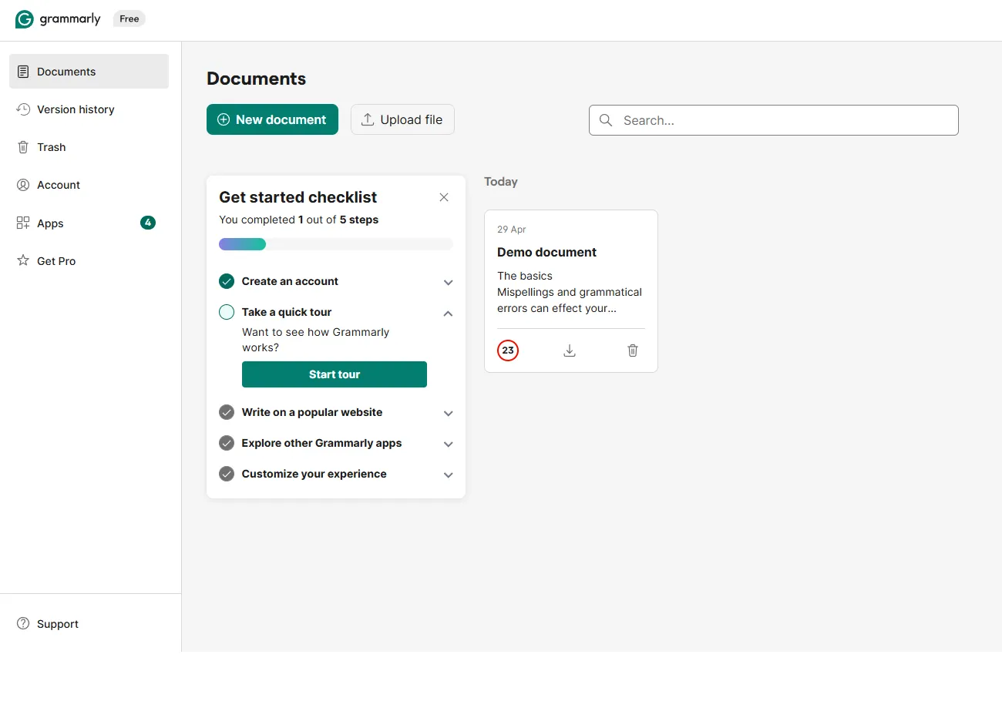The width and height of the screenshot is (1002, 701).
Task: Click the Start tour button
Action: [335, 374]
